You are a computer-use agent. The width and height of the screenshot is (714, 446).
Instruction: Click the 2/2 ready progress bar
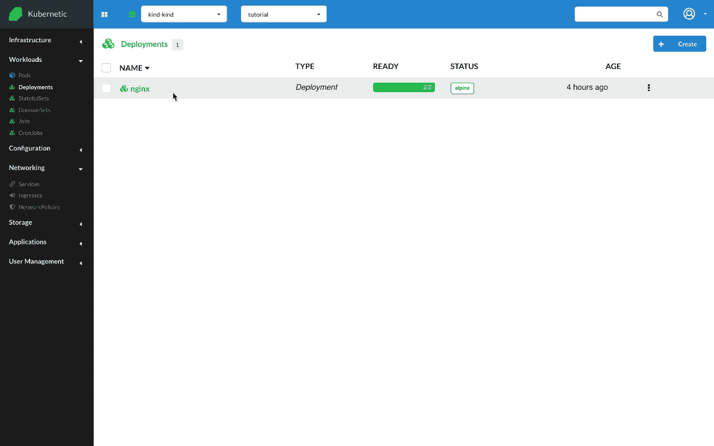click(x=404, y=87)
